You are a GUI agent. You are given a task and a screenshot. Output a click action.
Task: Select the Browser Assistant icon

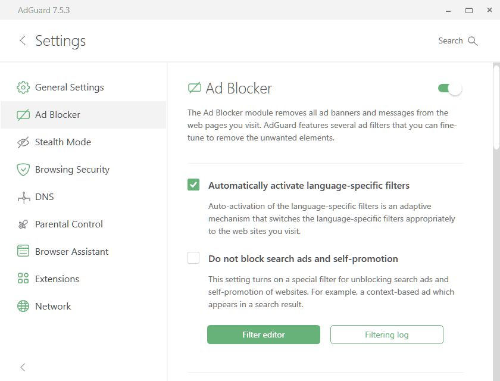(x=23, y=251)
